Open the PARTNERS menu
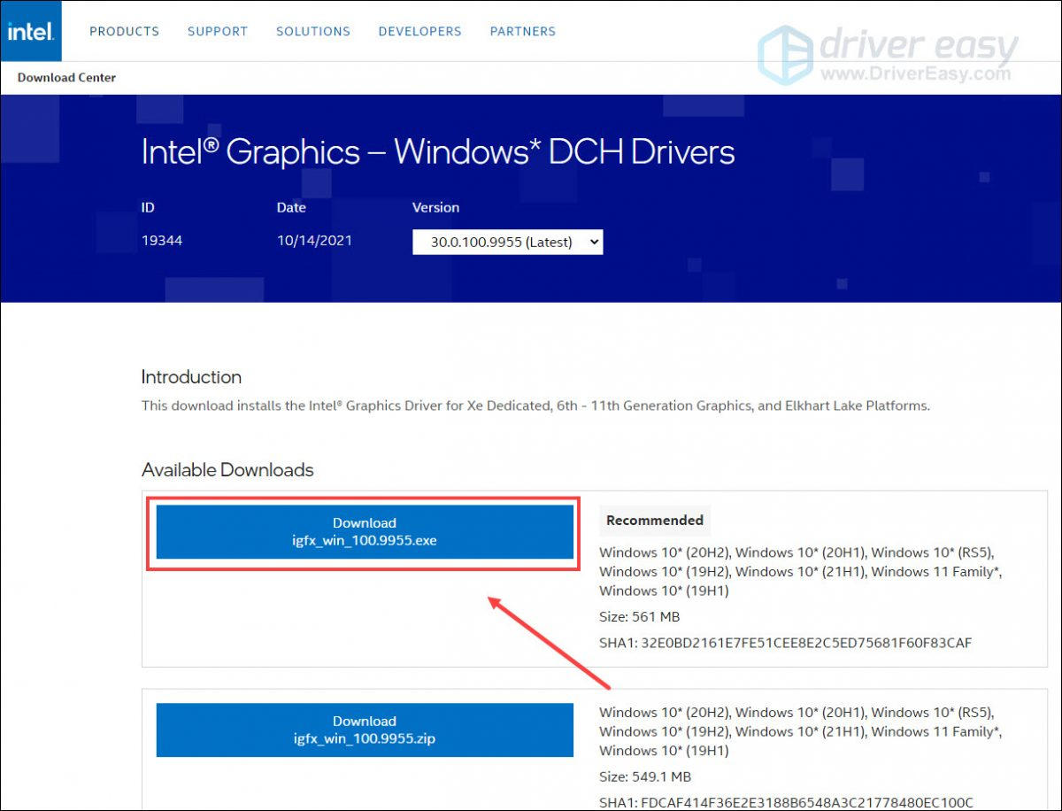 [522, 31]
